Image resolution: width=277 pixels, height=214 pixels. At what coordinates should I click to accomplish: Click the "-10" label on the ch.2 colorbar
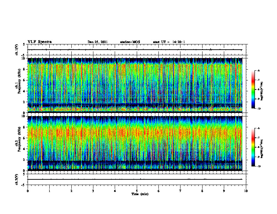click(x=259, y=166)
